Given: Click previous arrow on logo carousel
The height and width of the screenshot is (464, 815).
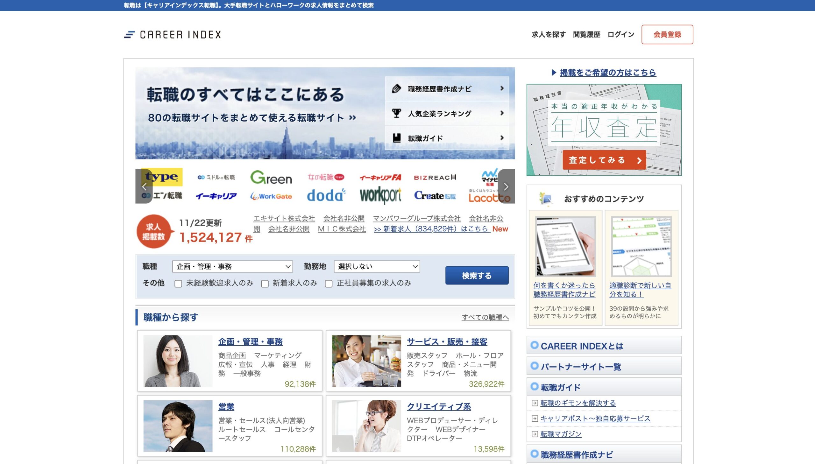Looking at the screenshot, I should point(144,186).
